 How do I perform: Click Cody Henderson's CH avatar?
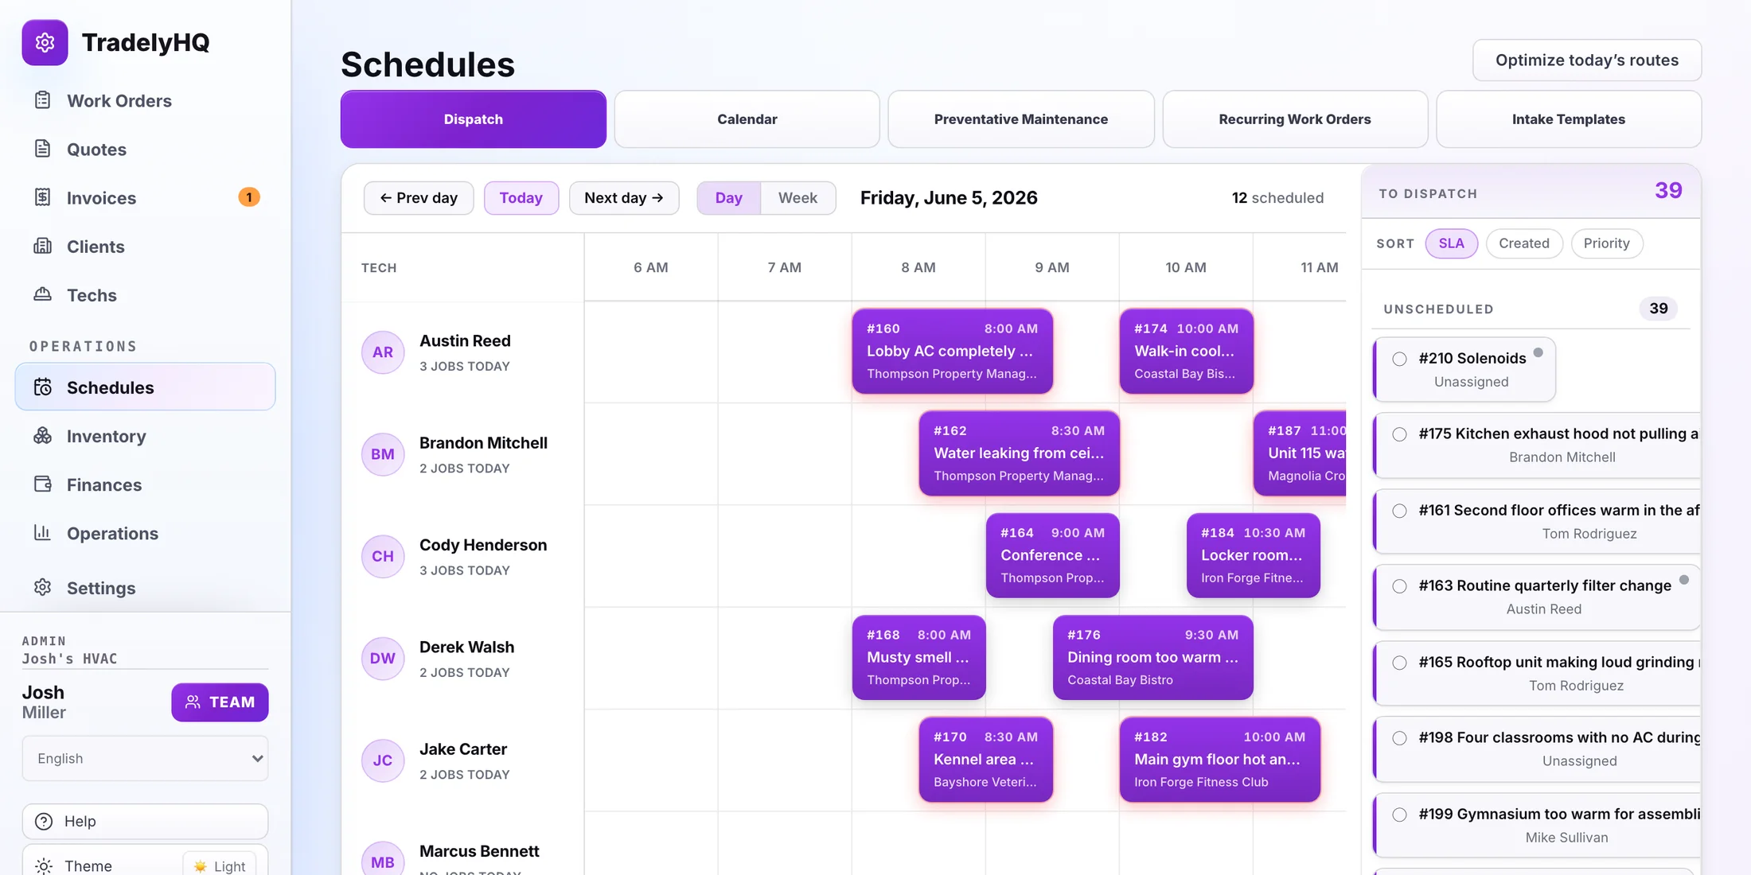tap(383, 556)
